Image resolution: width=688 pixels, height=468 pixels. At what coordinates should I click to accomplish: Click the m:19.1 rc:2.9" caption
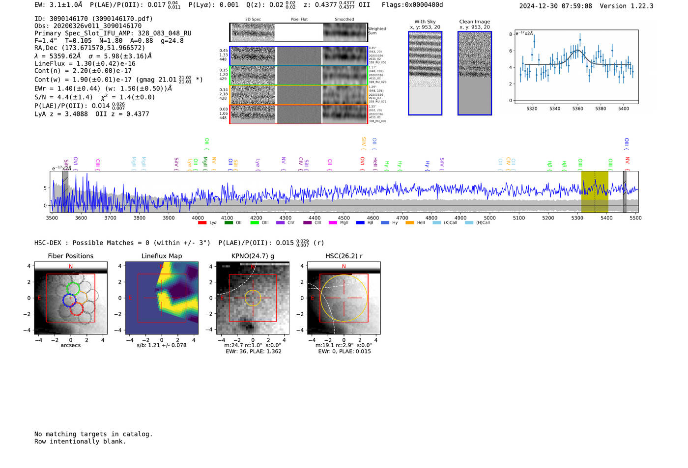[x=344, y=345]
